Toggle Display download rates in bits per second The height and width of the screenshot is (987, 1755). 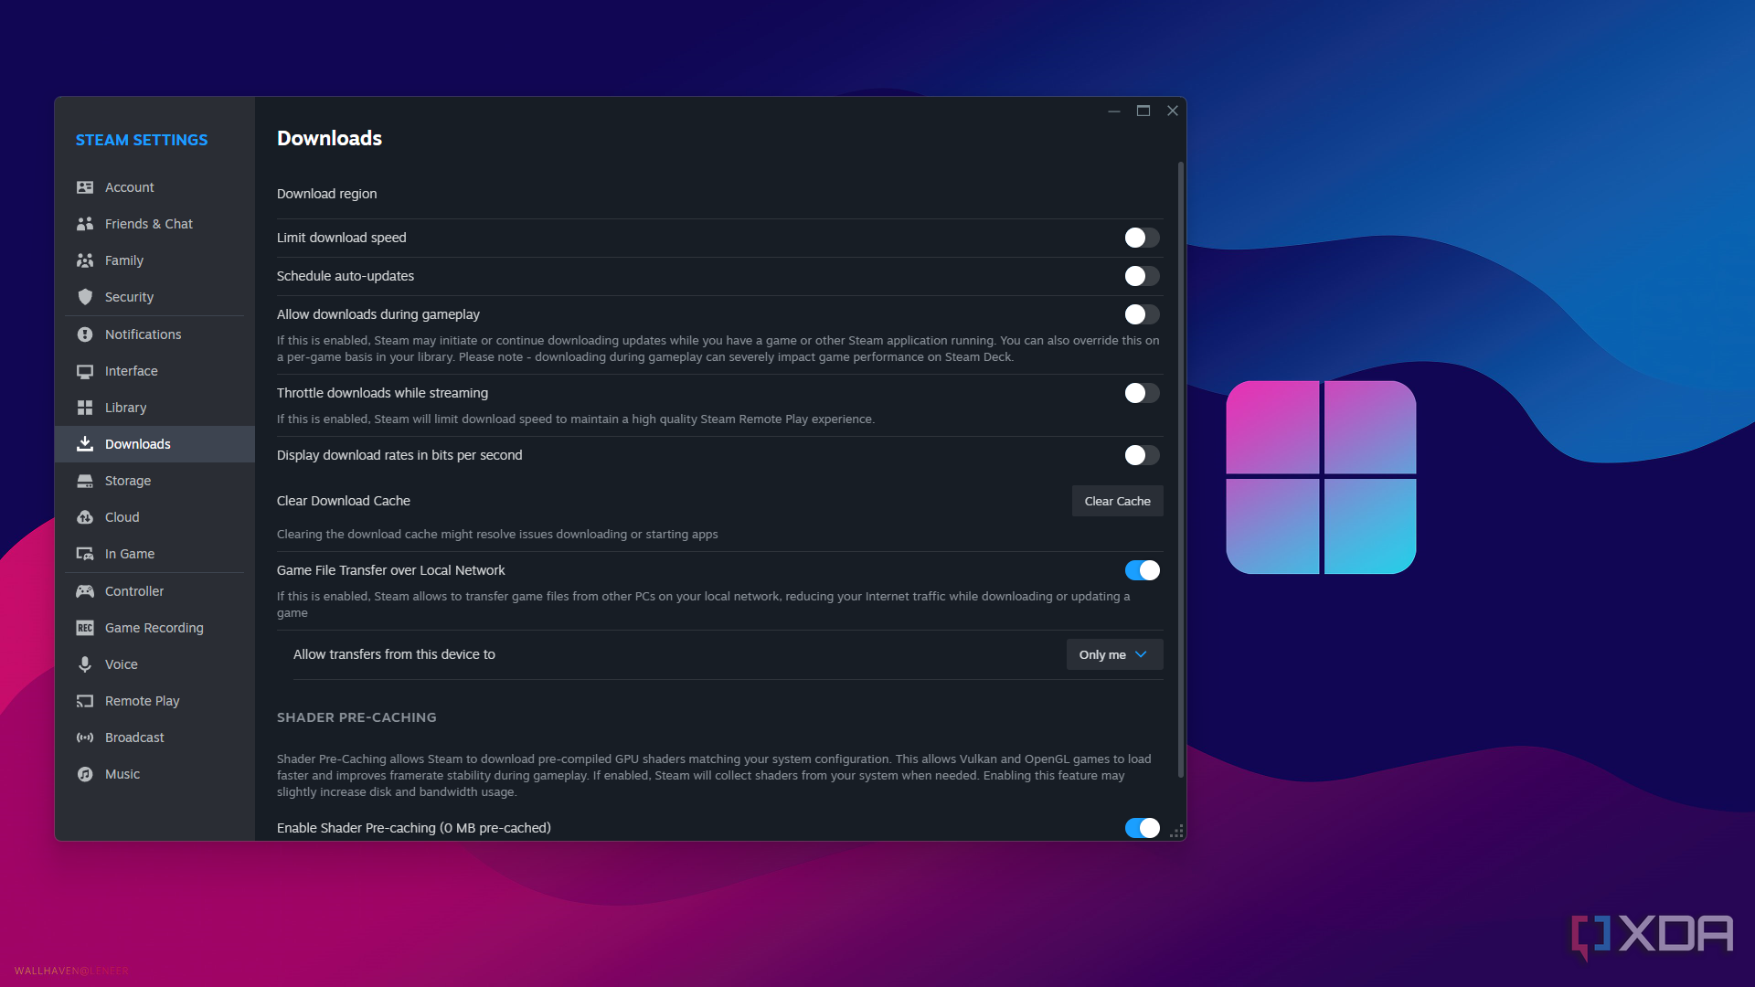(x=1140, y=454)
